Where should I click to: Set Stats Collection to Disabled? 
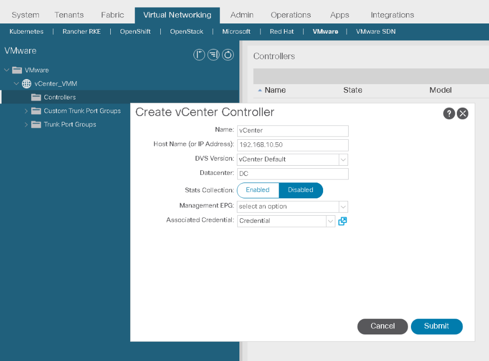click(301, 190)
